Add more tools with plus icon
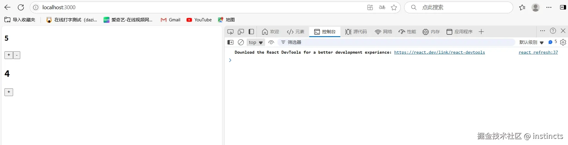Image resolution: width=568 pixels, height=145 pixels. (x=481, y=32)
